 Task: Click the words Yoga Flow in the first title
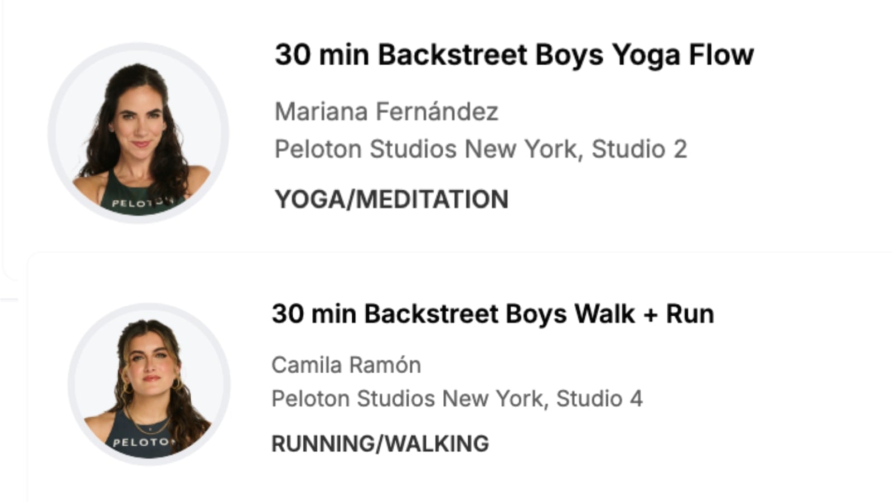tap(682, 55)
